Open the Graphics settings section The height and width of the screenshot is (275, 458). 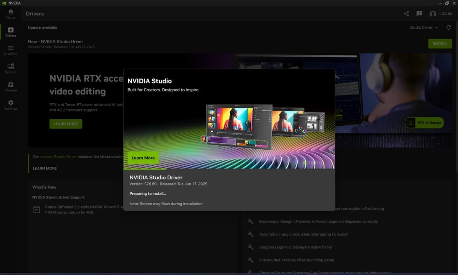pyautogui.click(x=11, y=50)
